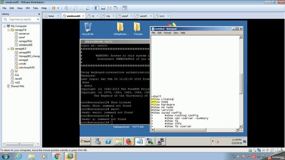Open the VM menu

(x=28, y=8)
